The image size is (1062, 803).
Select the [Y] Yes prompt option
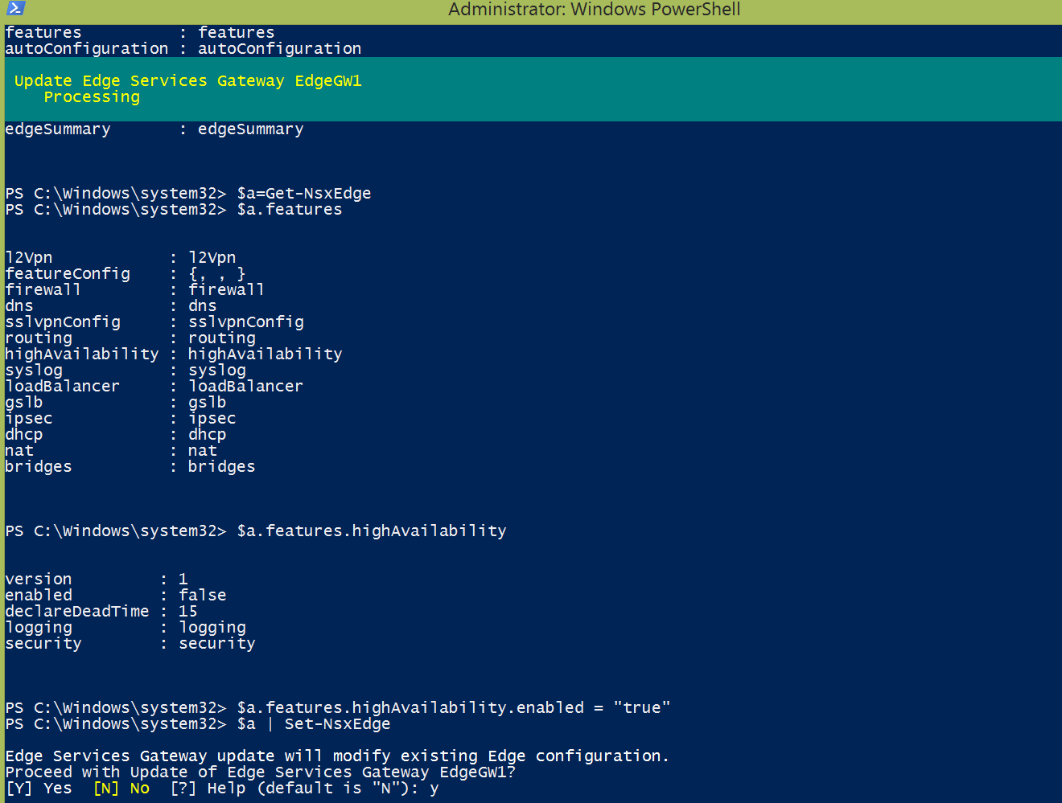point(39,789)
